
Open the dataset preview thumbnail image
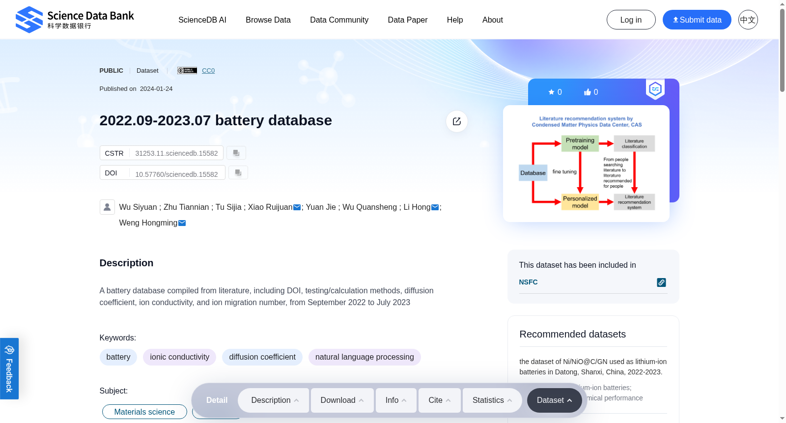[586, 164]
